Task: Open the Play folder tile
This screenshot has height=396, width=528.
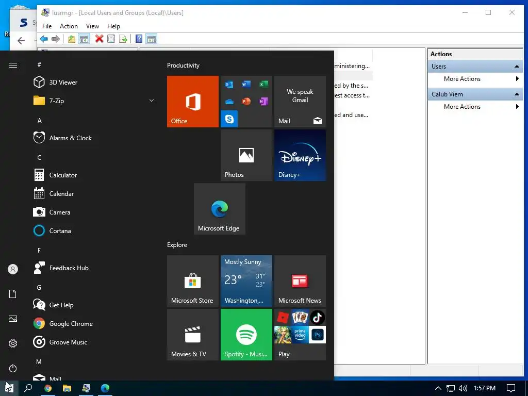Action: pos(300,335)
